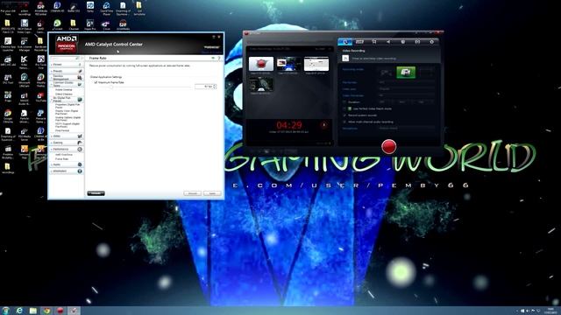Screen dimensions: 561x315
Task: Expand Presets section in Catalyst sidebar
Action: tap(67, 71)
